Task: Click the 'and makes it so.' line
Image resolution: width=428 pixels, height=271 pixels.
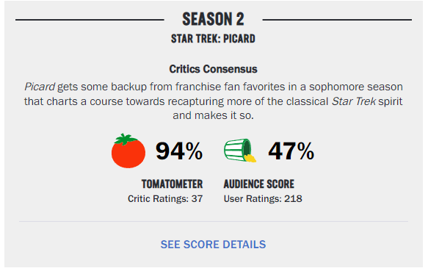Action: 213,115
